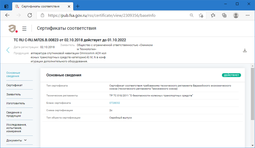Add this page to favorites
Image resolution: width=255 pixels, height=148 pixels.
point(201,15)
